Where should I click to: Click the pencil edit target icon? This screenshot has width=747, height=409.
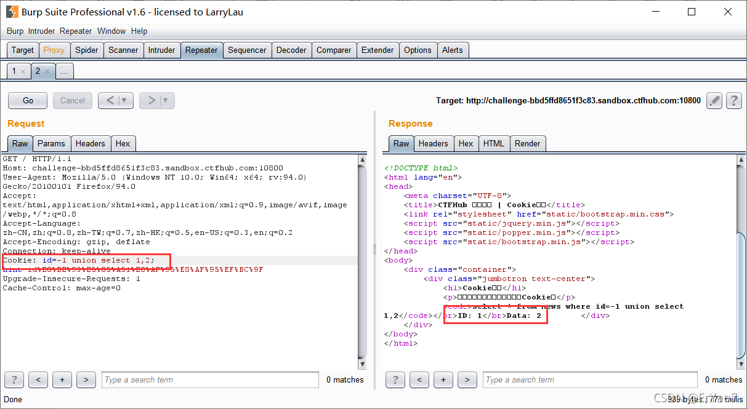click(714, 100)
